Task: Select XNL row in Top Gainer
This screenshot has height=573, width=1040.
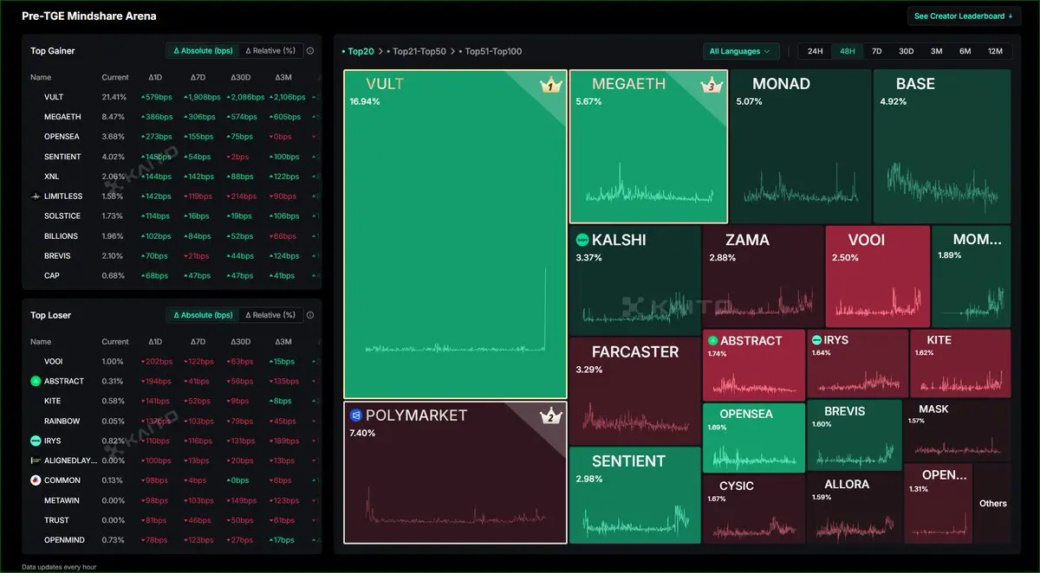Action: [x=173, y=177]
